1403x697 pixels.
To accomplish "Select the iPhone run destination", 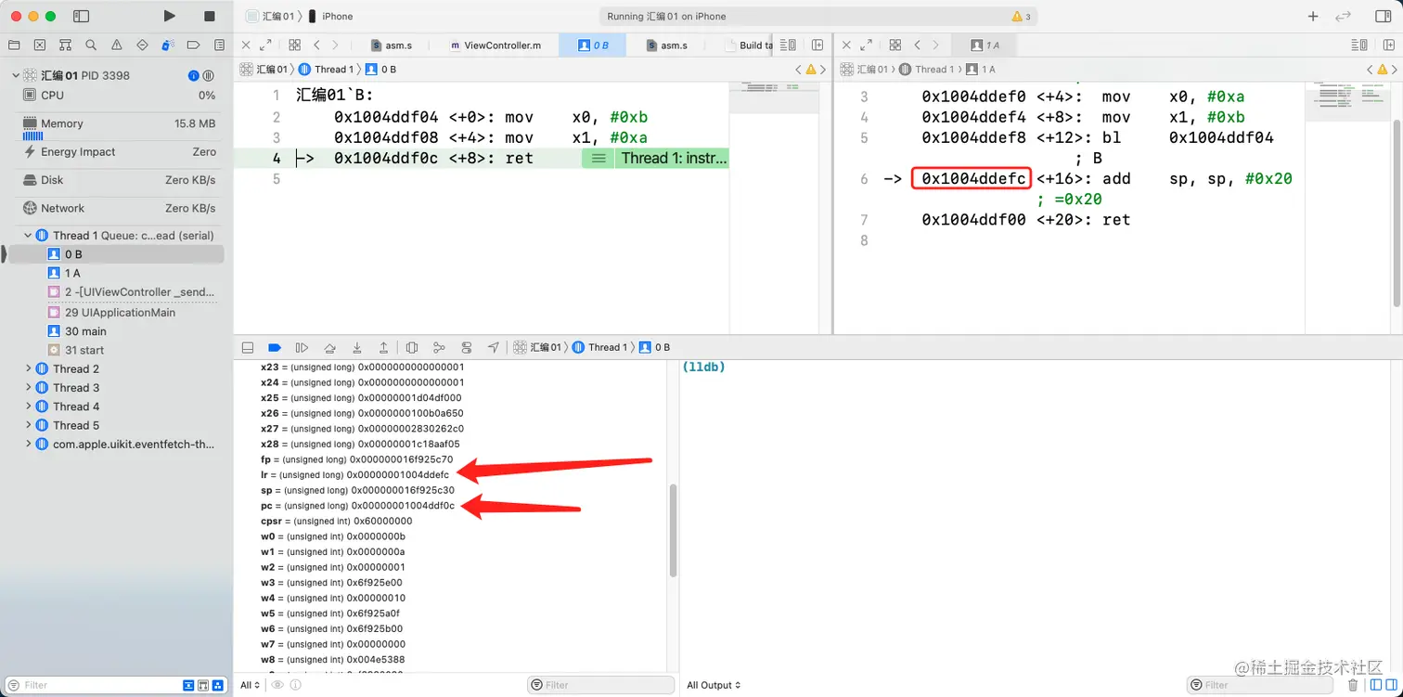I will (x=330, y=16).
